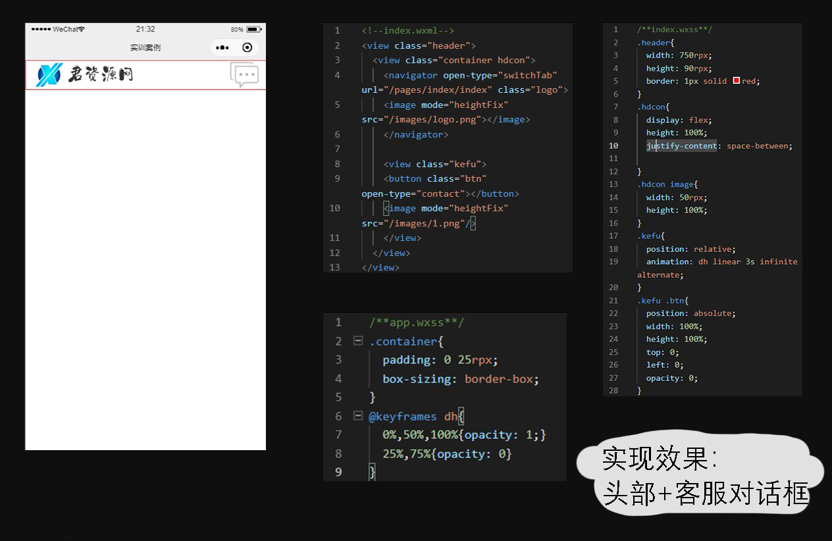The image size is (832, 541).
Task: Click the top: 0 declaration
Action: tap(663, 352)
